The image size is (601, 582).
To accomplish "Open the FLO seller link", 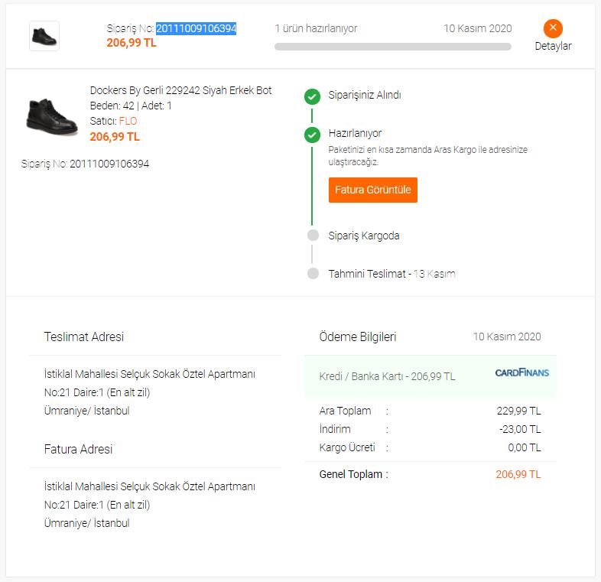I will point(128,121).
